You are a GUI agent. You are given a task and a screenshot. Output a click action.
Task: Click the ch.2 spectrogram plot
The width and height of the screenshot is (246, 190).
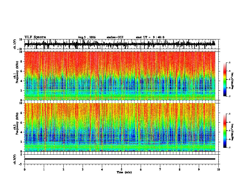point(120,127)
